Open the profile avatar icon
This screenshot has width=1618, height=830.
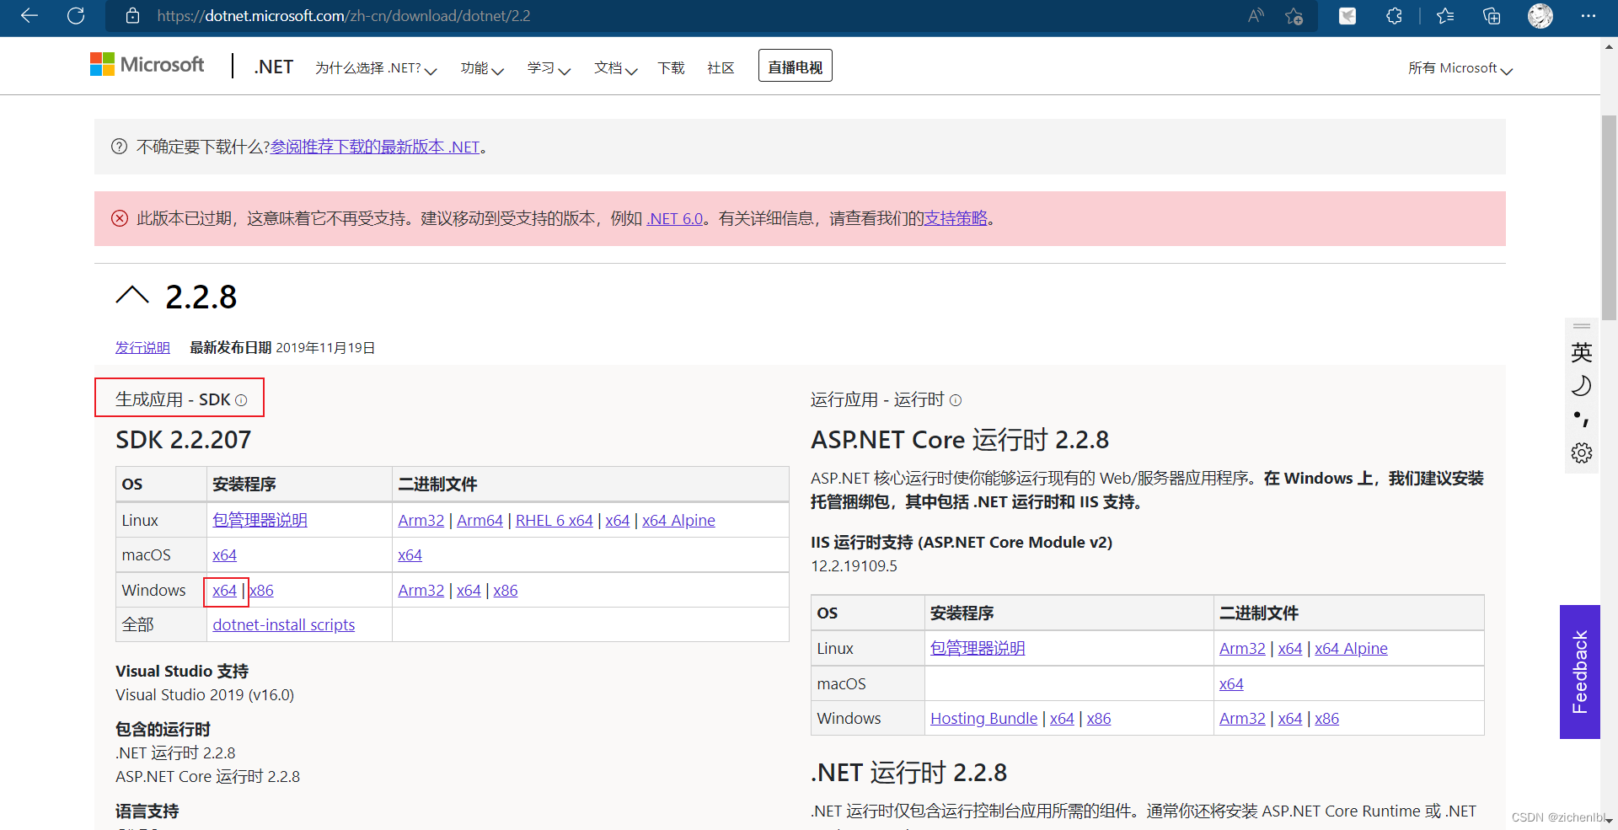tap(1540, 16)
